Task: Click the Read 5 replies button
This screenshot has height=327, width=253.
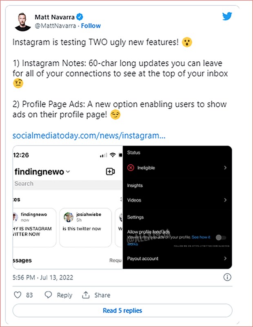Action: [x=123, y=311]
